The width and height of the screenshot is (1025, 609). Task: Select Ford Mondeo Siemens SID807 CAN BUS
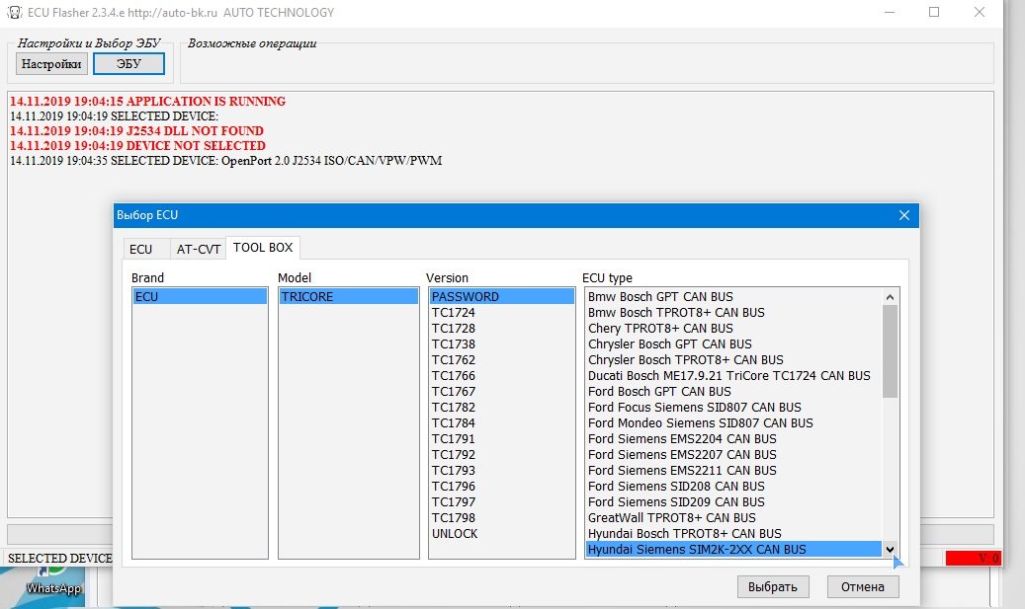(x=700, y=423)
